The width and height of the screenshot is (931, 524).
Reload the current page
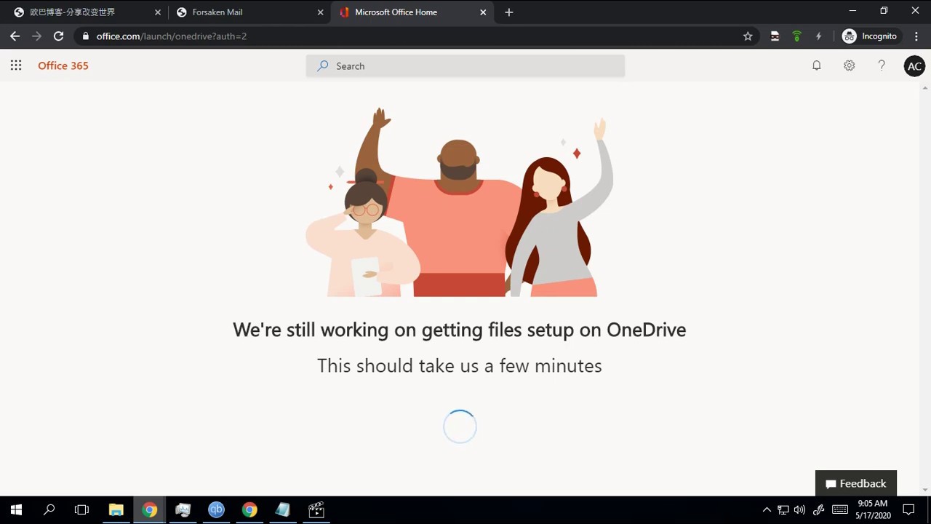[59, 36]
